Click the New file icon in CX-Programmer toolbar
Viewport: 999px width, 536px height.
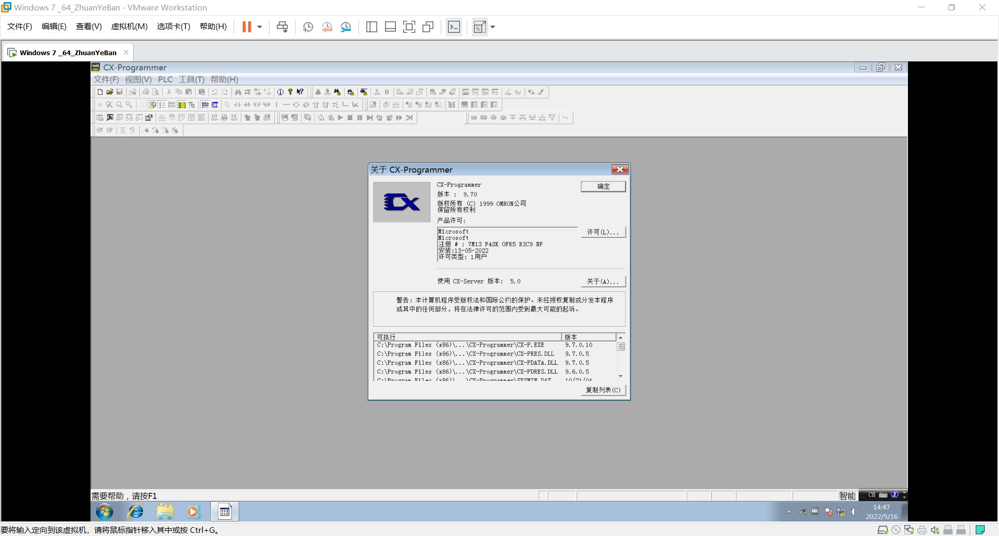coord(100,92)
